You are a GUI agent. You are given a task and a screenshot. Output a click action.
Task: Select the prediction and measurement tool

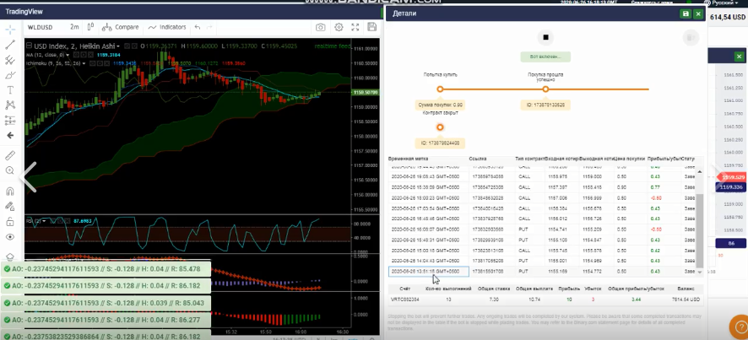pos(10,120)
